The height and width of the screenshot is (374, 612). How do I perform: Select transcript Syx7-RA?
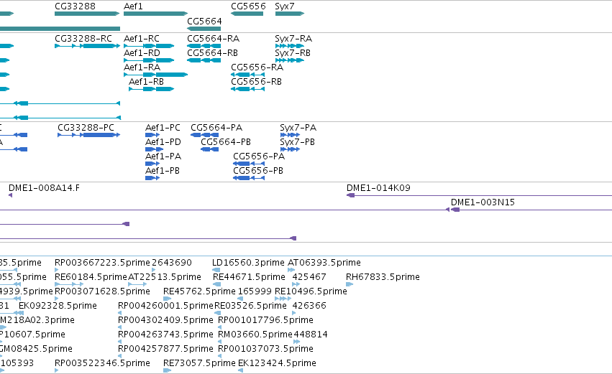pos(290,46)
